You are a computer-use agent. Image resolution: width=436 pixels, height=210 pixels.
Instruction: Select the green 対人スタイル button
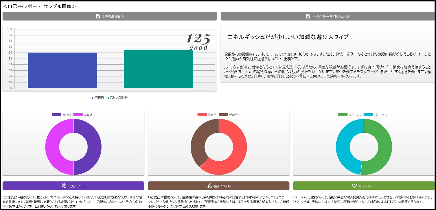(364, 186)
